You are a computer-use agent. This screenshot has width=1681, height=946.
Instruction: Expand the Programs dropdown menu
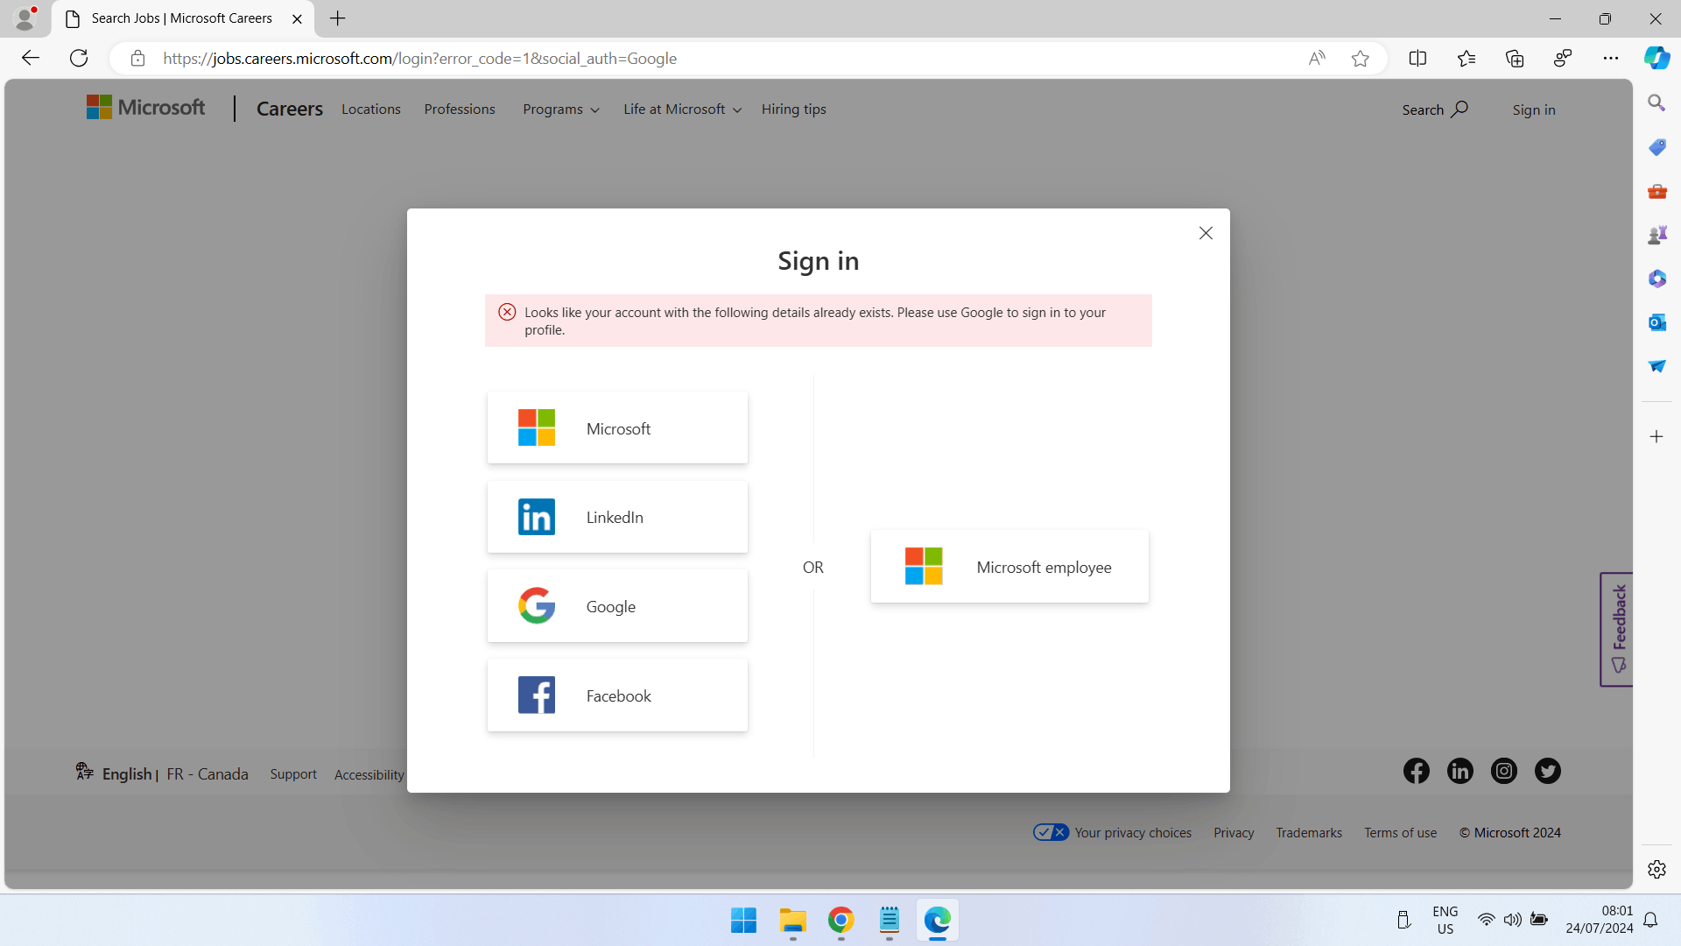[560, 109]
